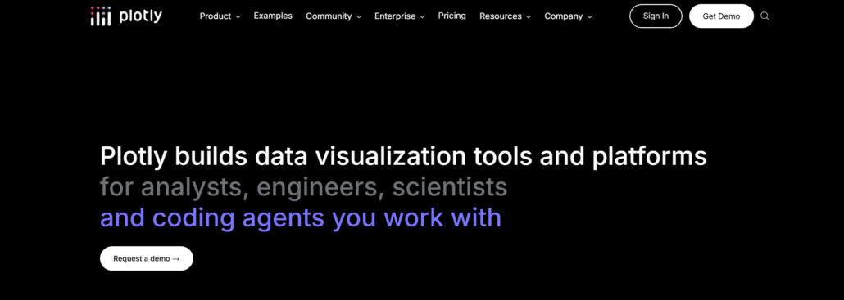Click the Plotly bar-chart logo icon
844x300 pixels.
click(101, 16)
